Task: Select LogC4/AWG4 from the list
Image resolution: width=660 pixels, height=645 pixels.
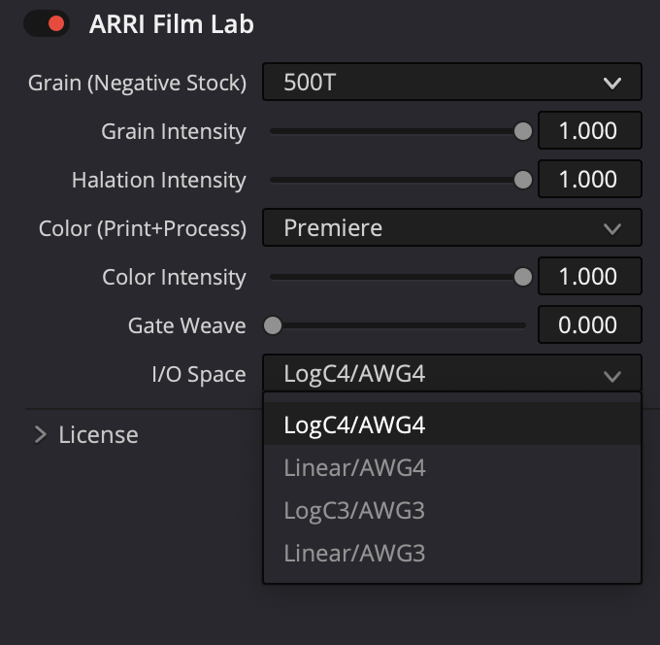Action: click(x=354, y=425)
